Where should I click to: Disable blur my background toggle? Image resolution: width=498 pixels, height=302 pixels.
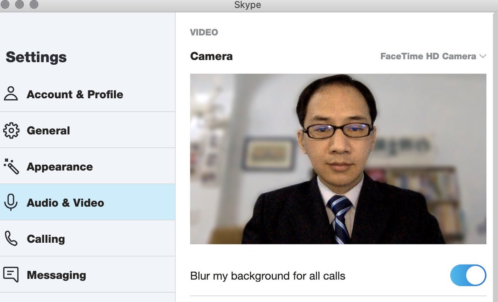468,275
